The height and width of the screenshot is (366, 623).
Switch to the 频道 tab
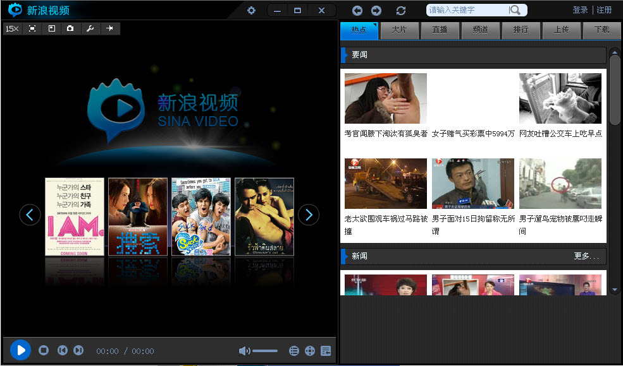click(480, 30)
